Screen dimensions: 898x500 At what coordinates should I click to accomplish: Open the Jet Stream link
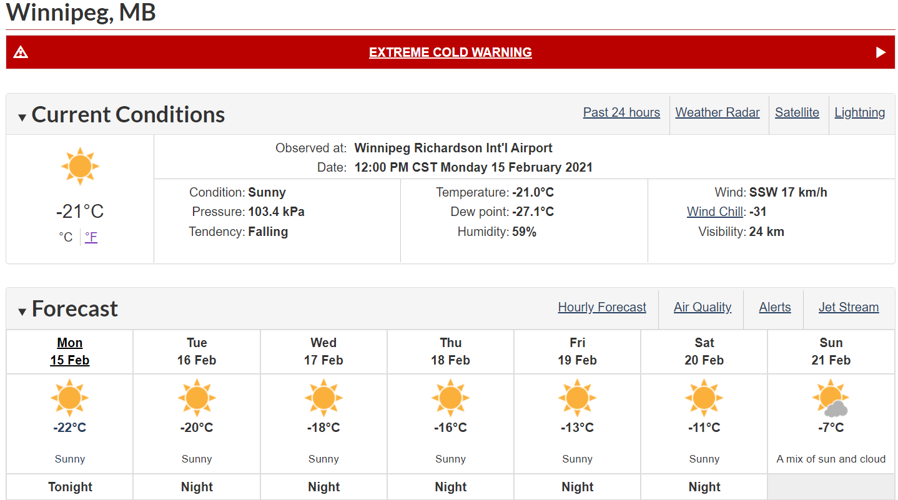click(x=849, y=307)
